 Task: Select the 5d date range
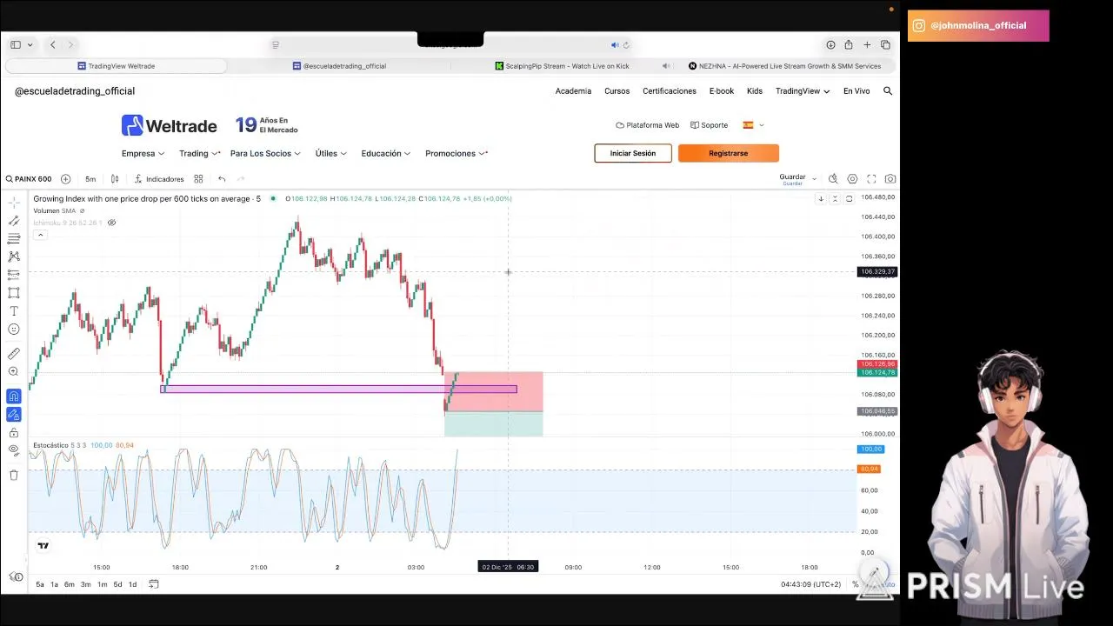[117, 584]
